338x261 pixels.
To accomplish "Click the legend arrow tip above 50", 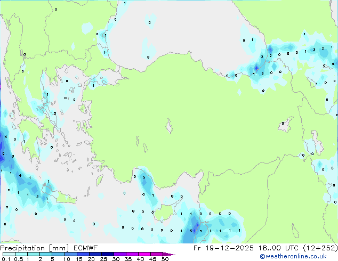I will 169,254.
